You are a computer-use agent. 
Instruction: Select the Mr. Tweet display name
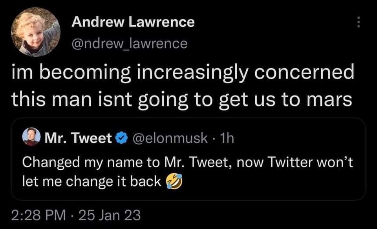pyautogui.click(x=79, y=138)
